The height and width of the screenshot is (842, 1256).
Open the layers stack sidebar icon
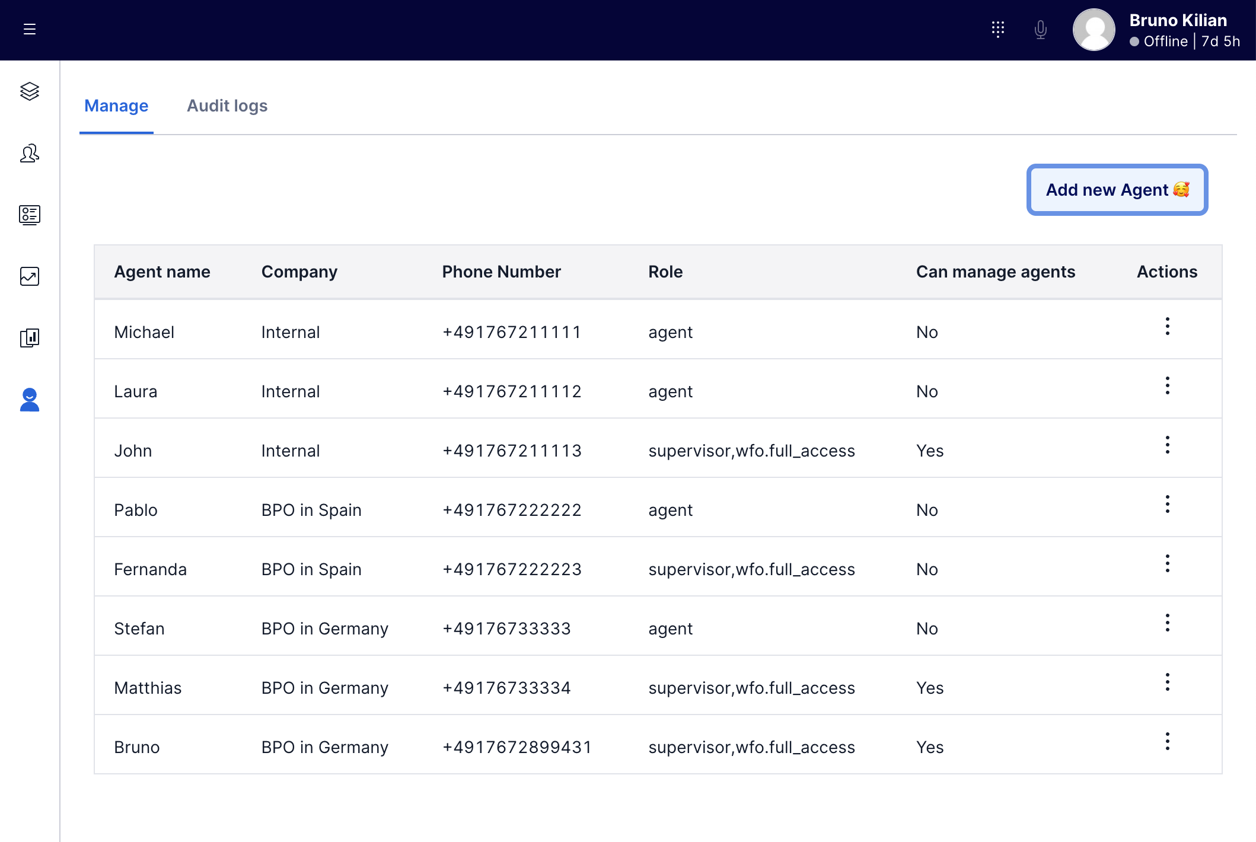pos(30,91)
